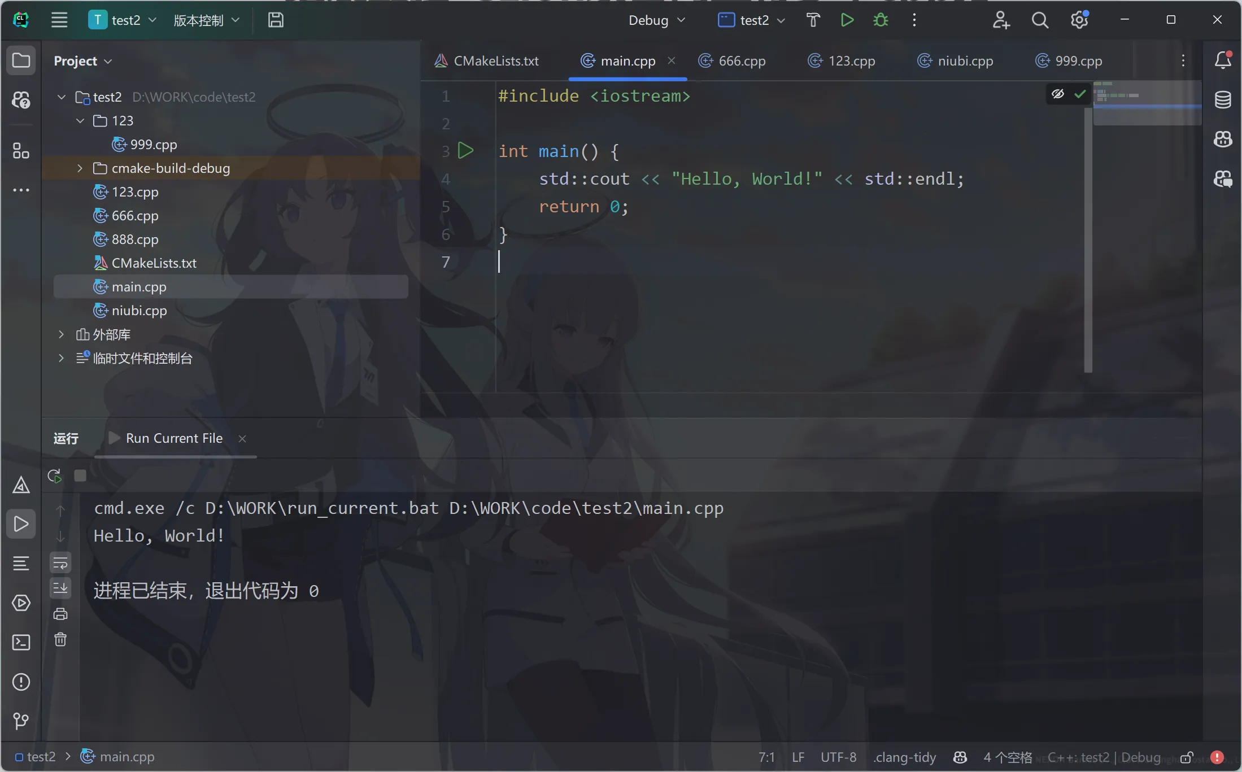Click the UTF-8 encoding in the status bar

click(838, 757)
